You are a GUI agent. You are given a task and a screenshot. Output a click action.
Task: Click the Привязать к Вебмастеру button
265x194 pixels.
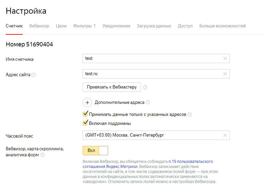pyautogui.click(x=112, y=87)
